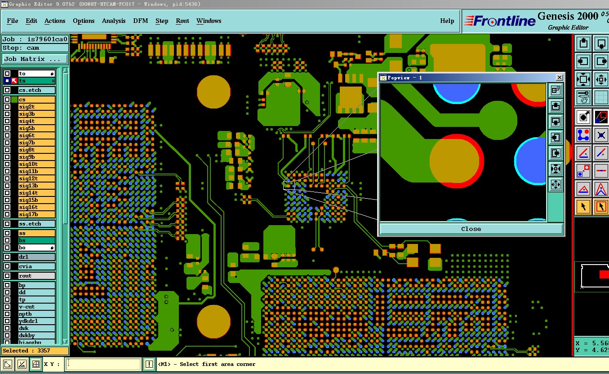Click the grid snap icon beside XY field
The height and width of the screenshot is (374, 609).
36,365
